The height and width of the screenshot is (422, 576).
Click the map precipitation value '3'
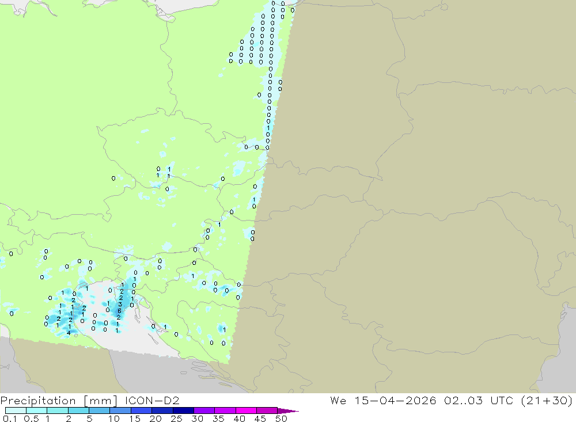(120, 304)
